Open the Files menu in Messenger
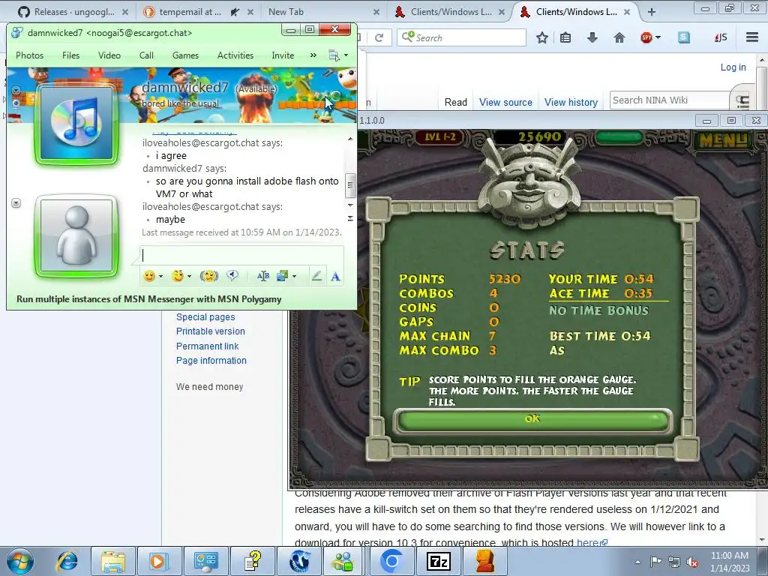This screenshot has height=576, width=768. point(70,55)
